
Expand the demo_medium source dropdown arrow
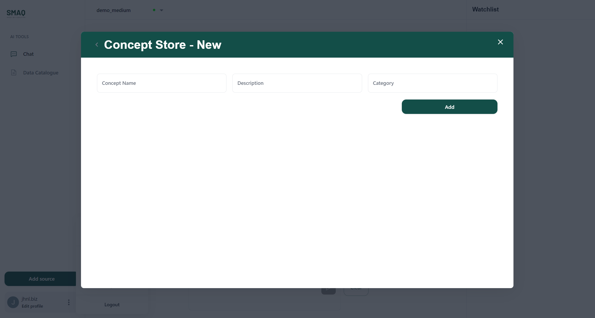tap(161, 10)
